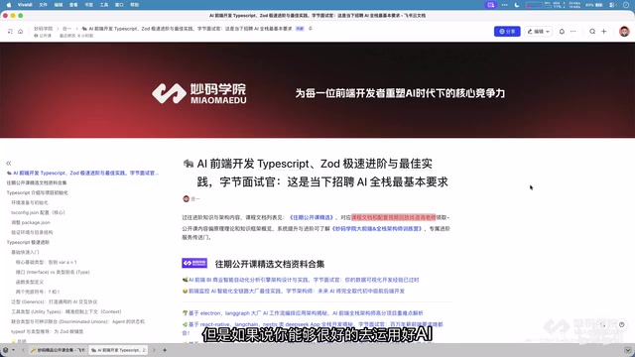
Task: Switch to browser tab 妙码精品公开课合集
Action: 58,350
